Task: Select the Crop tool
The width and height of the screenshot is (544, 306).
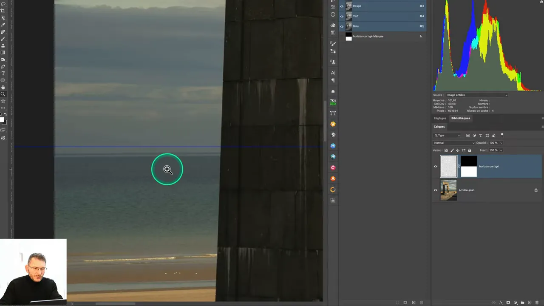Action: click(3, 11)
